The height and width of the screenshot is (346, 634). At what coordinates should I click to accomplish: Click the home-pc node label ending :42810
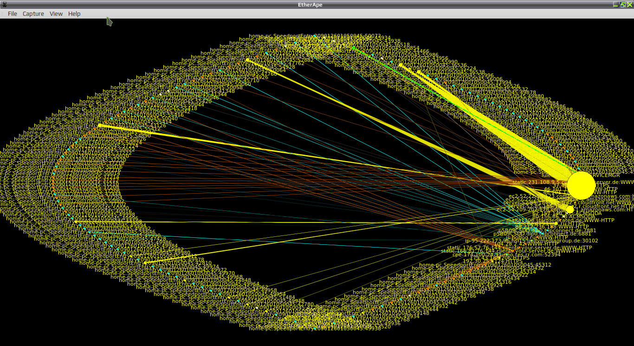(x=146, y=263)
